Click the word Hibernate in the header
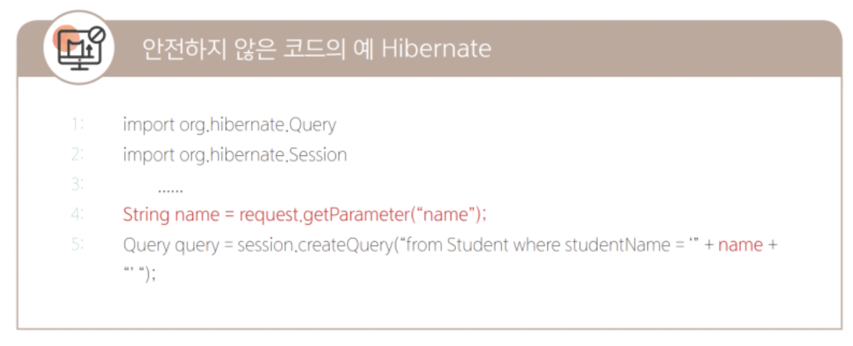Viewport: 853px width, 346px height. tap(437, 49)
